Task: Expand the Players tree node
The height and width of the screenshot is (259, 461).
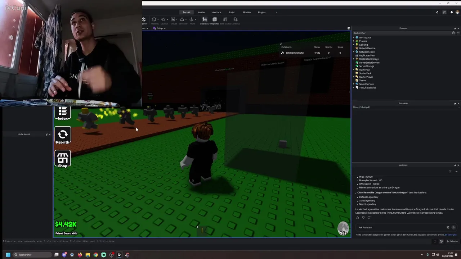Action: [354, 41]
